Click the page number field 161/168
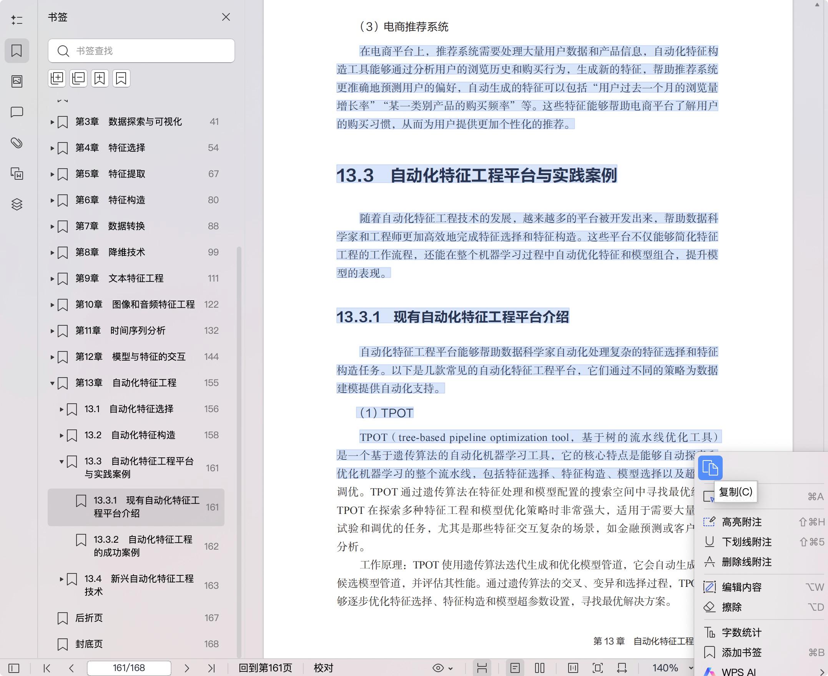Screen dimensions: 828x676 129,668
